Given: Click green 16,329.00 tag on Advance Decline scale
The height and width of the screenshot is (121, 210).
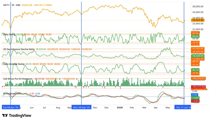Looking at the screenshot, I should click(198, 56).
